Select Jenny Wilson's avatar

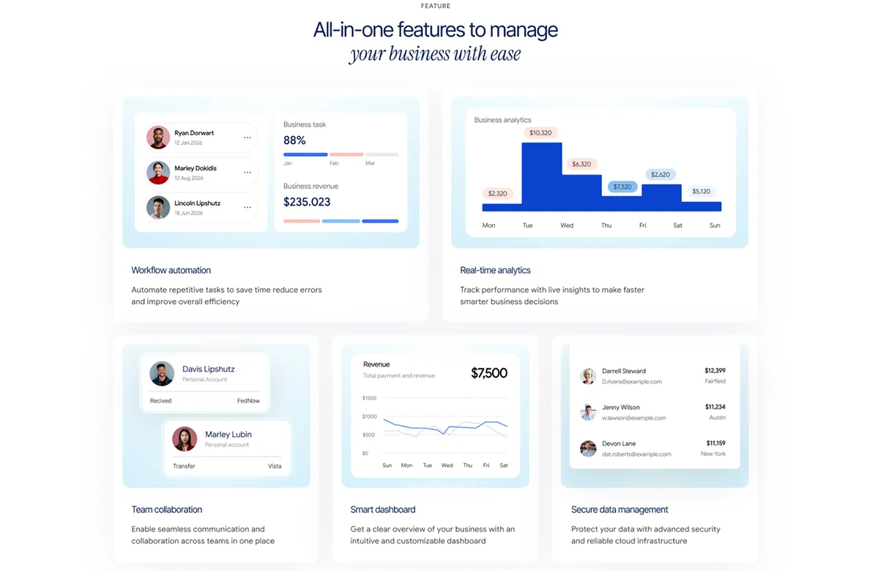pyautogui.click(x=588, y=412)
